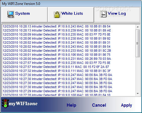This screenshot has height=113, width=142.
Task: Click the My WIFI Zone Version 5.0 title
Action: [x=21, y=4]
